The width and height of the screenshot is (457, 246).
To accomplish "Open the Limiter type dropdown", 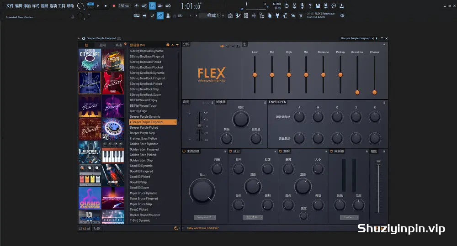I will tap(349, 217).
